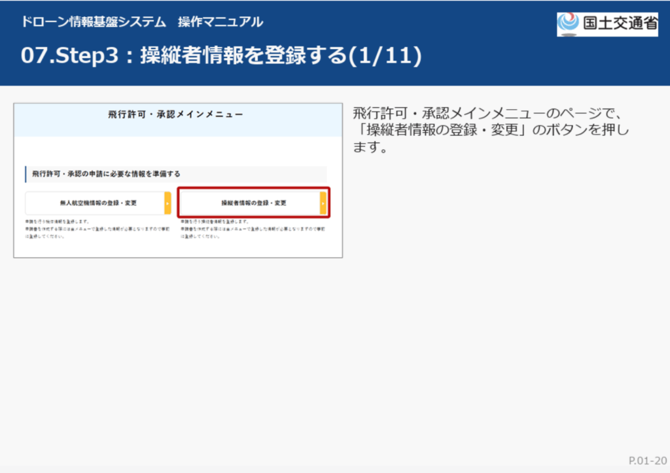The height and width of the screenshot is (473, 670).
Task: Click yellow arrow on 操縦者情報の登録・変更
Action: (x=323, y=203)
